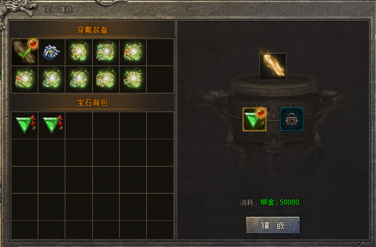Select the last glowing equipment in second row

tap(133, 79)
